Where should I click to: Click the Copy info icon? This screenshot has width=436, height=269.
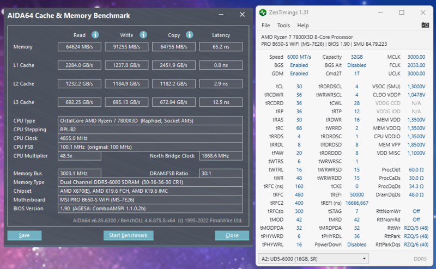tap(189, 35)
